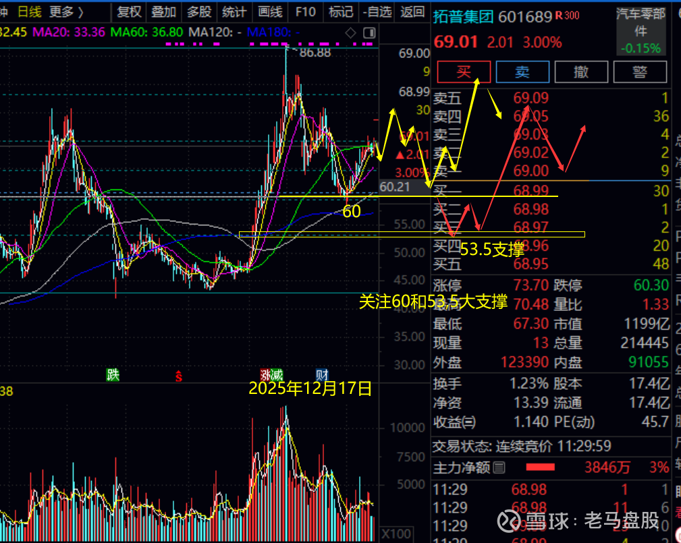Click the 外盘 value 123390
681x543 pixels.
524,362
